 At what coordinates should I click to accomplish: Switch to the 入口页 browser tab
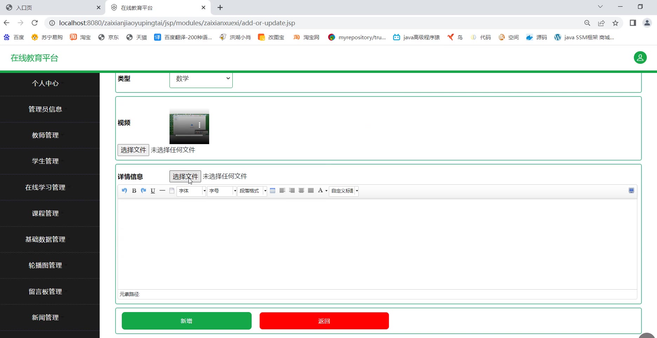coord(53,7)
